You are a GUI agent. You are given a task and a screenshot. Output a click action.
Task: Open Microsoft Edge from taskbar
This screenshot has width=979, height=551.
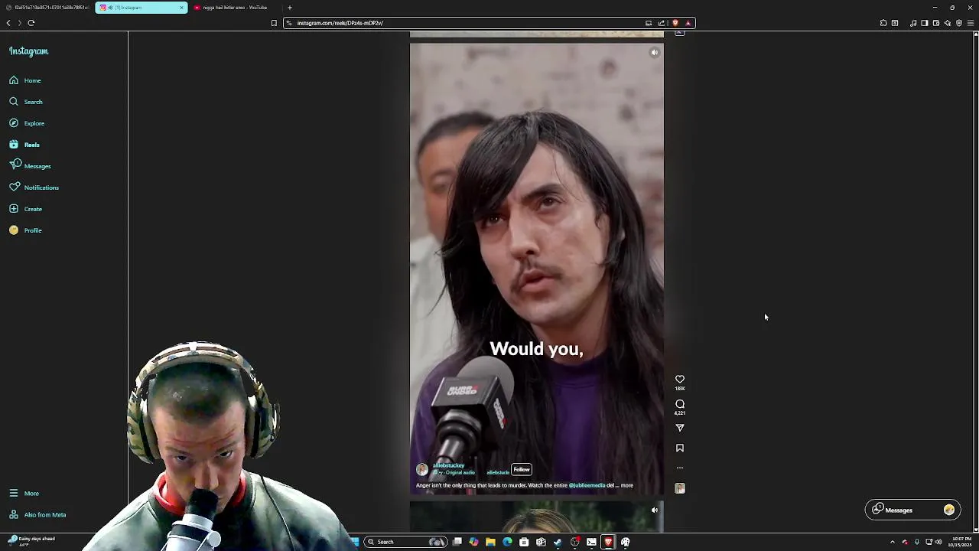507,542
